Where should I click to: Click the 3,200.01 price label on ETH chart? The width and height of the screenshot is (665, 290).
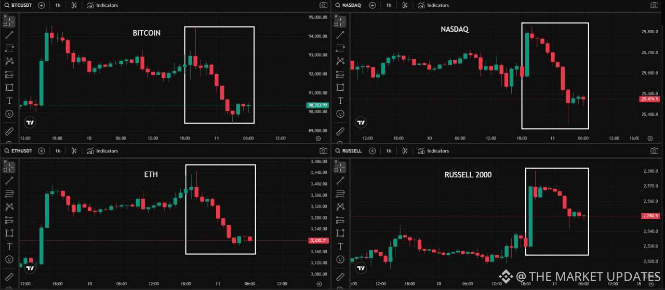[318, 240]
